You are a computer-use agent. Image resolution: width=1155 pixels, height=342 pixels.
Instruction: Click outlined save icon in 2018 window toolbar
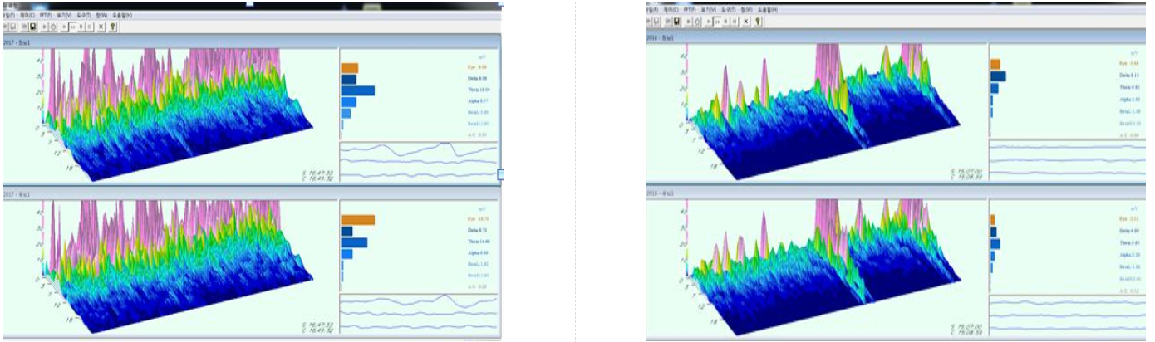(656, 22)
